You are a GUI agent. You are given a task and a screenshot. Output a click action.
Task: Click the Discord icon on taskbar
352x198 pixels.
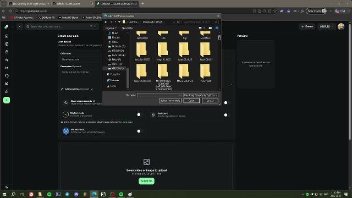pyautogui.click(x=76, y=194)
